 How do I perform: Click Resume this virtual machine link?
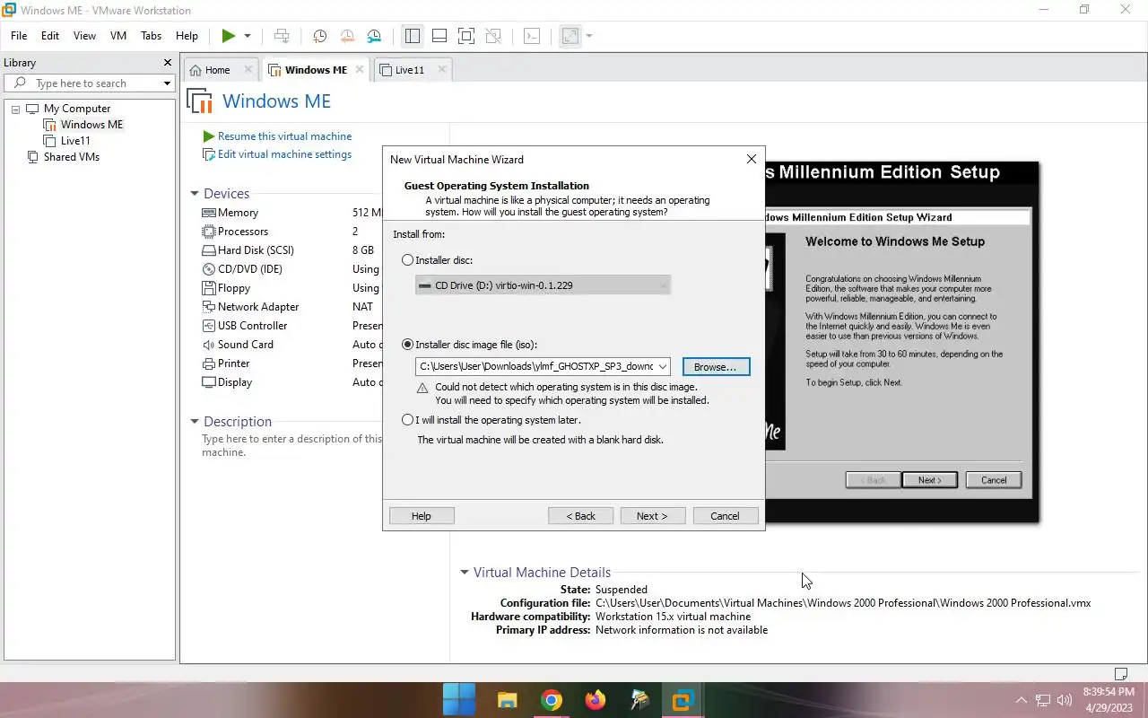[x=284, y=136]
